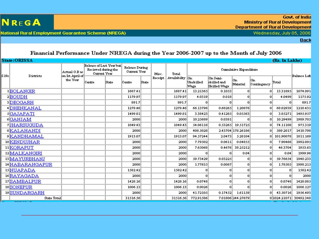The height and width of the screenshot is (239, 319).
Task: Click the Balance Left column header
Action: tap(301, 76)
